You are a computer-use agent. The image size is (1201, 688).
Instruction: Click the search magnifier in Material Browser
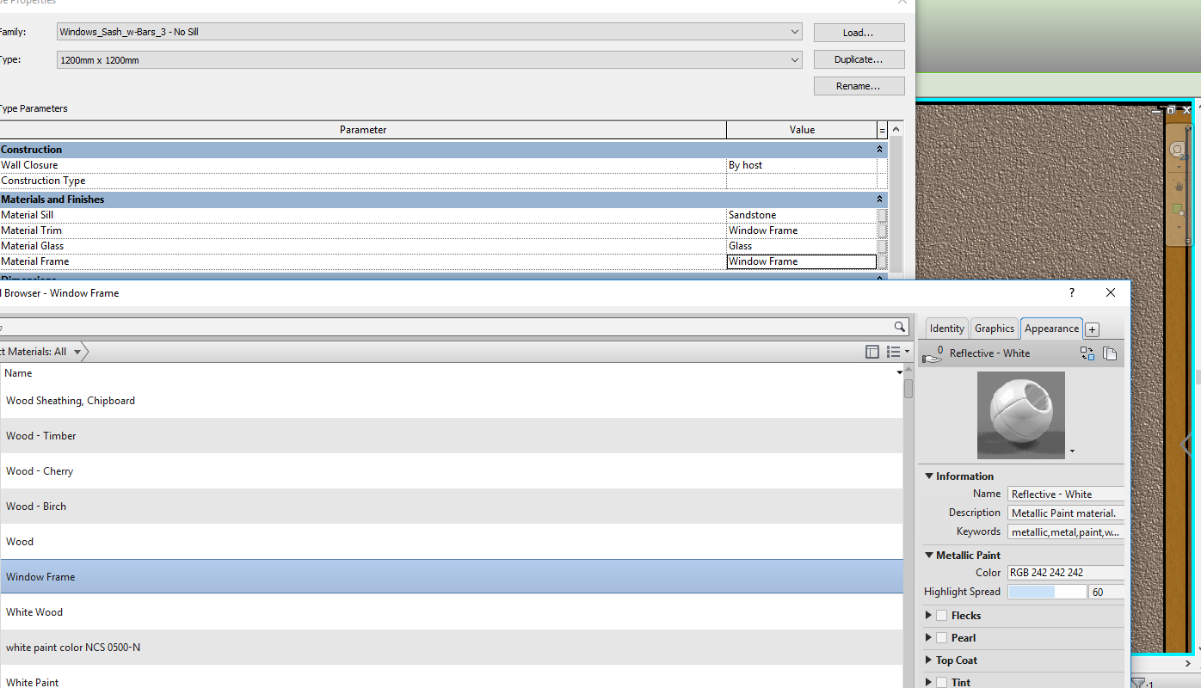click(x=900, y=327)
